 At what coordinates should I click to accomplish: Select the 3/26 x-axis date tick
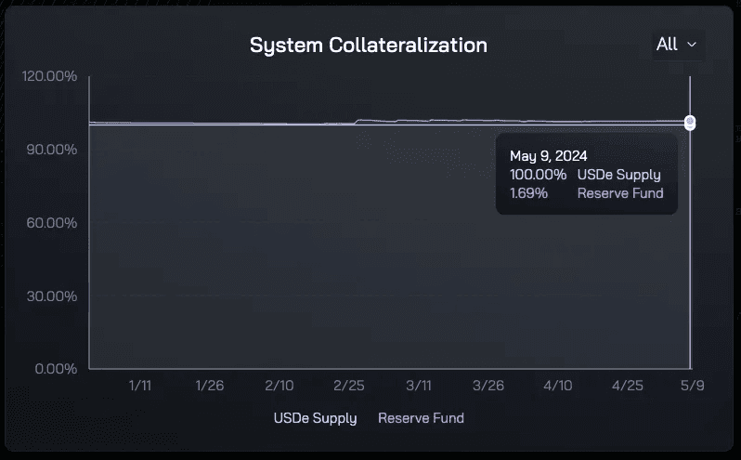coord(488,386)
